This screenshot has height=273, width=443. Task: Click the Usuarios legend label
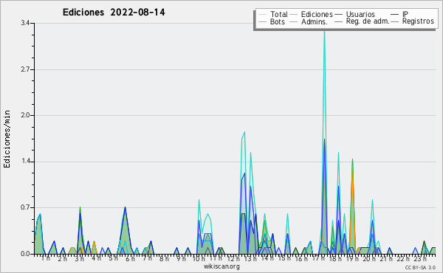(360, 14)
